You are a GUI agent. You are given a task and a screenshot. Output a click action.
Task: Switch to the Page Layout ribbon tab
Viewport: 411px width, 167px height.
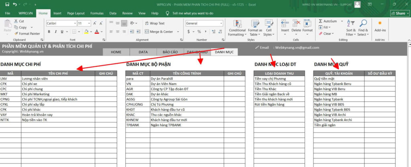point(77,13)
